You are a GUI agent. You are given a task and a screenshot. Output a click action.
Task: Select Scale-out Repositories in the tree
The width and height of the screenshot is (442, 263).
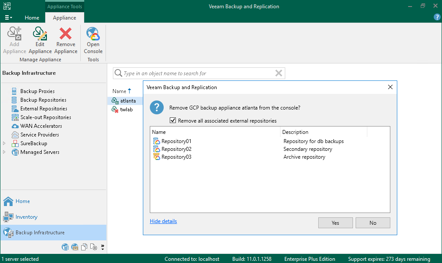coord(46,117)
